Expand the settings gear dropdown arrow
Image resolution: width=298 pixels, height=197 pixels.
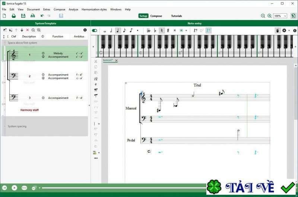click(x=289, y=31)
